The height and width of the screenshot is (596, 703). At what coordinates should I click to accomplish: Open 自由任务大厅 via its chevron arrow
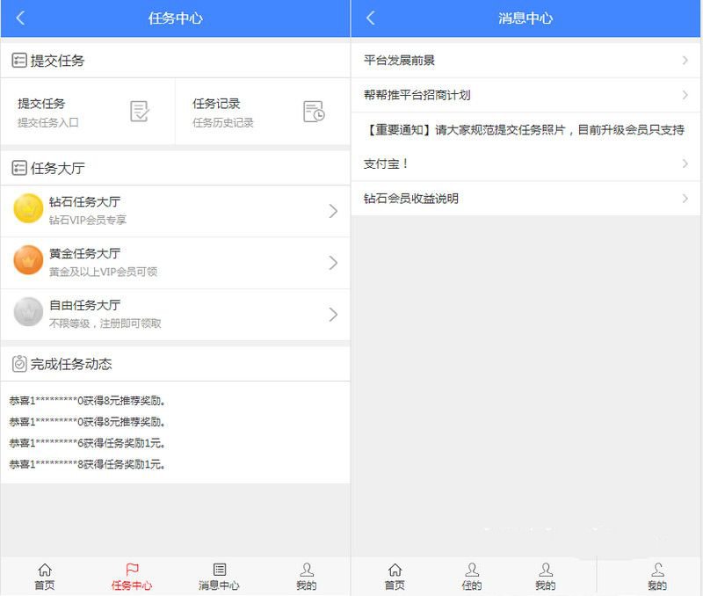[x=333, y=315]
